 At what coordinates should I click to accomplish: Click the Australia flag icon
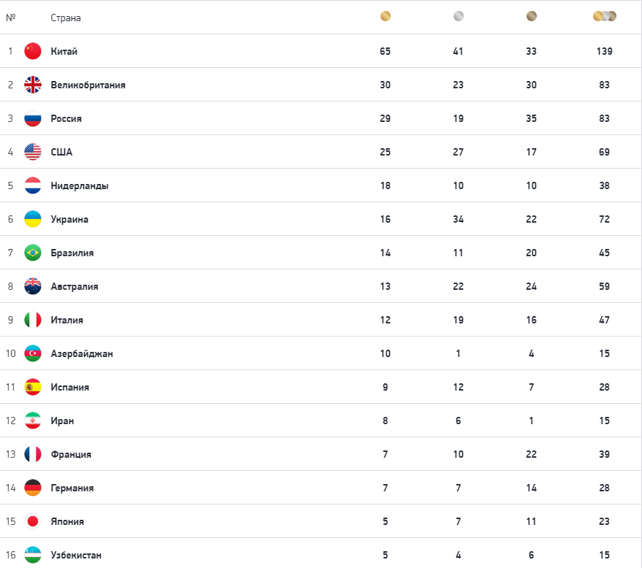coord(33,286)
